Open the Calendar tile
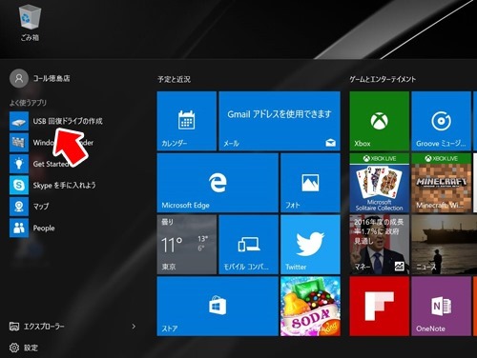Viewport: 477px width, 358px height. 187,121
